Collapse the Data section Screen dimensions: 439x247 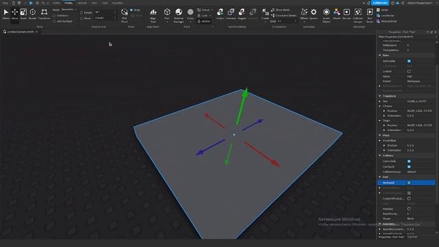coord(380,55)
